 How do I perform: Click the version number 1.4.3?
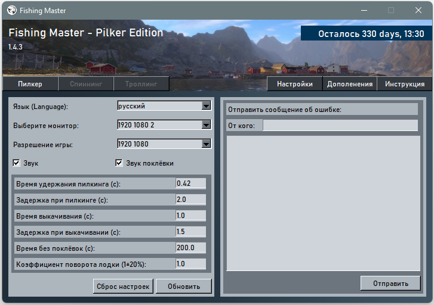click(16, 47)
